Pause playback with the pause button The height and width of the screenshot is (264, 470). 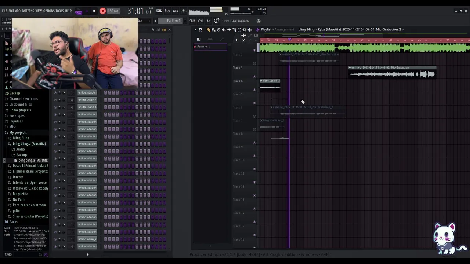pos(87,11)
